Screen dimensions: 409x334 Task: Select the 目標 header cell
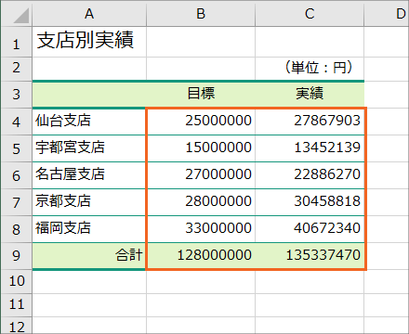click(x=201, y=95)
